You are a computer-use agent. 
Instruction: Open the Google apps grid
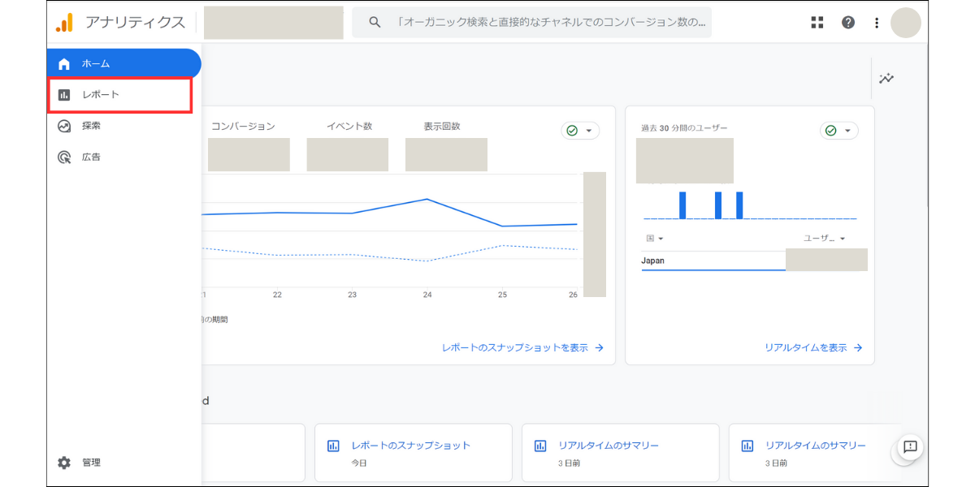coord(817,23)
